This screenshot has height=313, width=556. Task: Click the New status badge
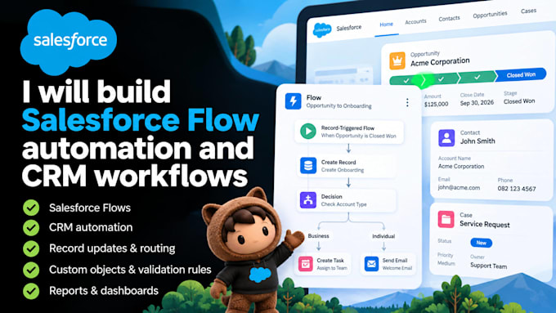click(x=481, y=243)
